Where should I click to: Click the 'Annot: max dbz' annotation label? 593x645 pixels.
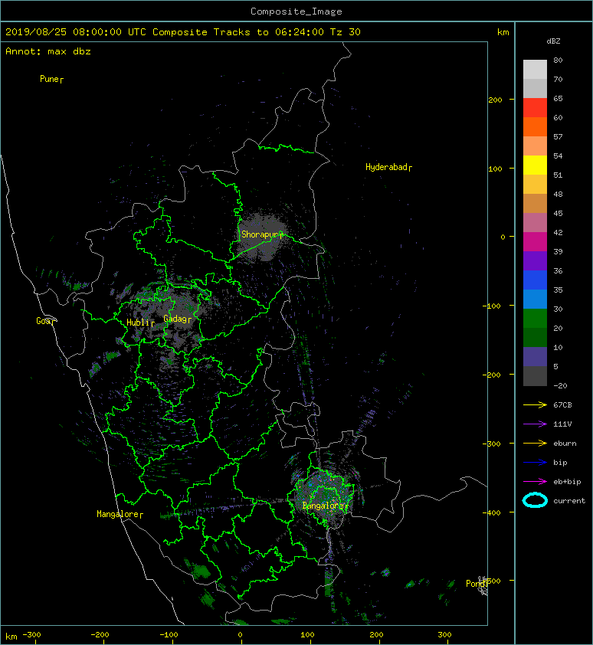(48, 51)
